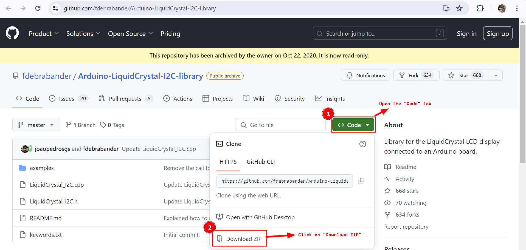Viewport: 526px width, 250px height.
Task: Switch to the Security tab
Action: click(x=289, y=99)
